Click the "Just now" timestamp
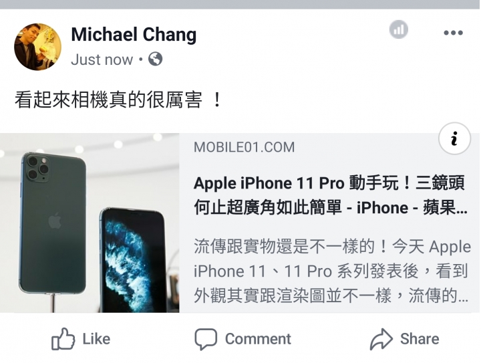This screenshot has width=481, height=363. pyautogui.click(x=102, y=59)
